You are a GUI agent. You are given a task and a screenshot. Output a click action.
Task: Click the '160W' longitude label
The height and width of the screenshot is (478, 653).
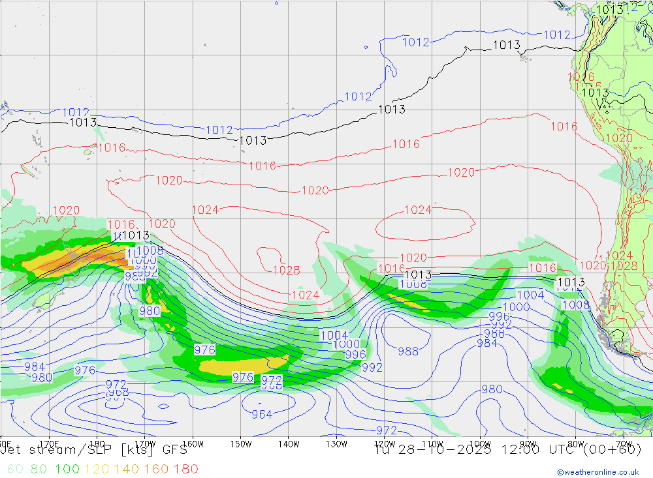tap(193, 444)
